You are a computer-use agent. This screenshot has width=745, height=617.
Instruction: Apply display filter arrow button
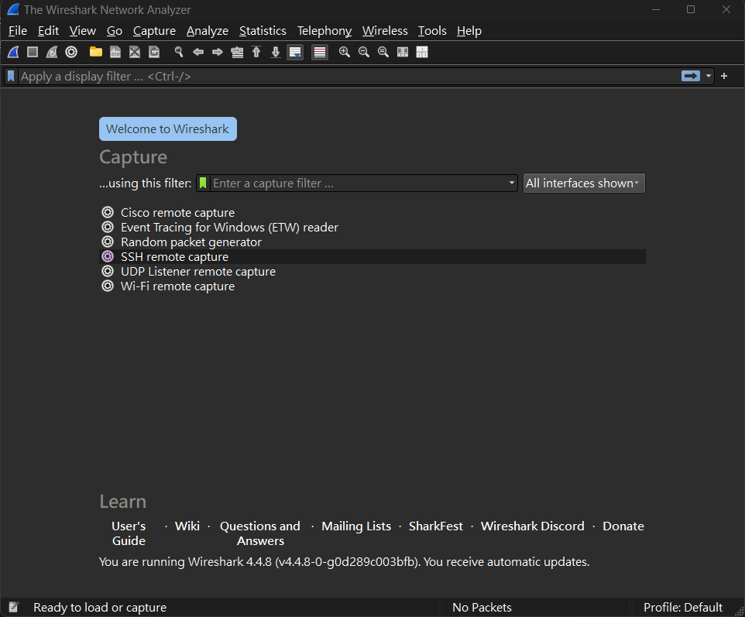point(690,76)
